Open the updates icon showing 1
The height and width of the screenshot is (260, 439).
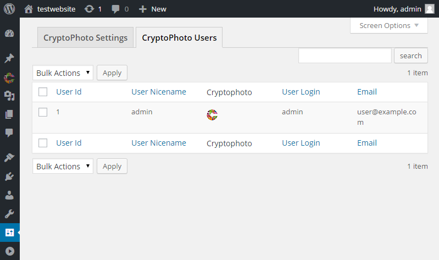[90, 9]
